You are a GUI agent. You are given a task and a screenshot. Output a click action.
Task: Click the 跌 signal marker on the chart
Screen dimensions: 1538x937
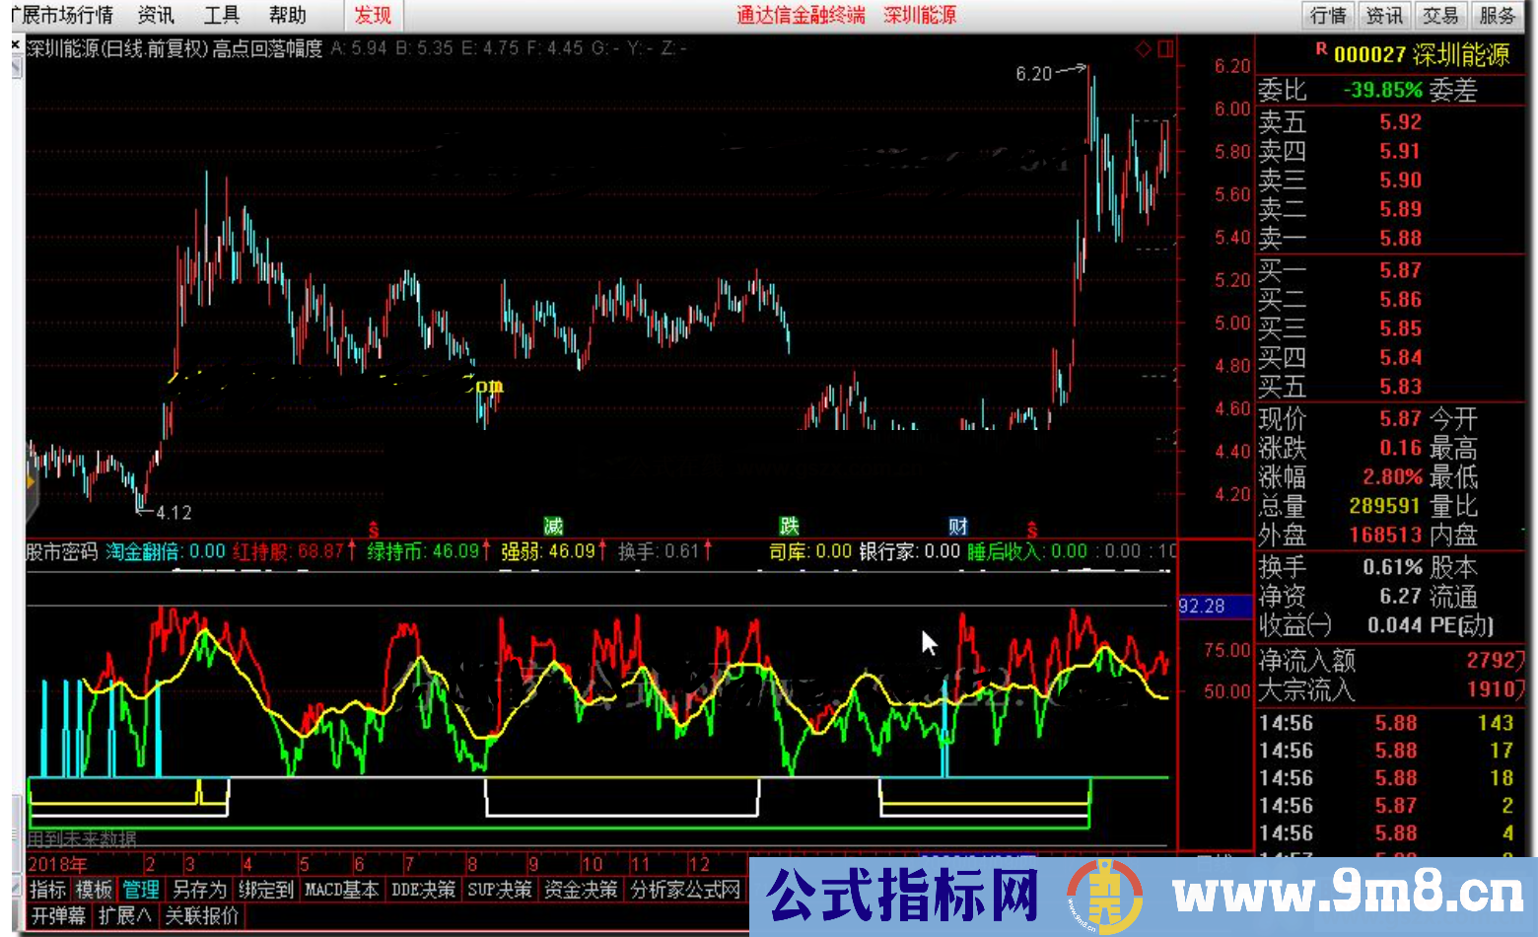point(789,527)
